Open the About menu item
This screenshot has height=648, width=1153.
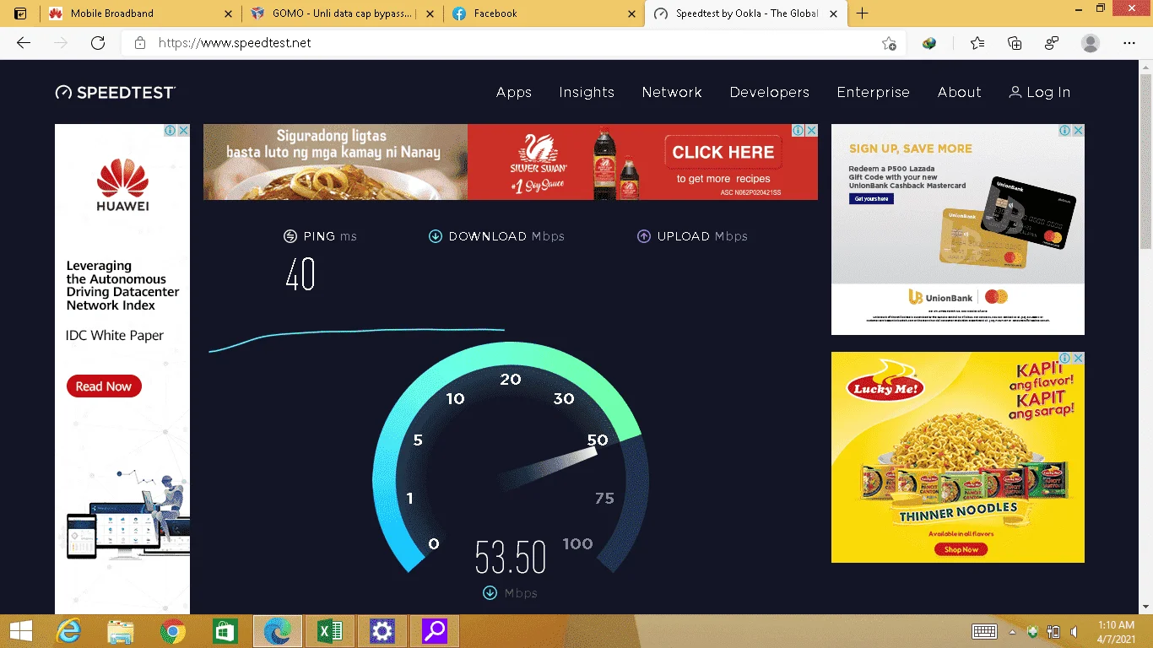(960, 93)
